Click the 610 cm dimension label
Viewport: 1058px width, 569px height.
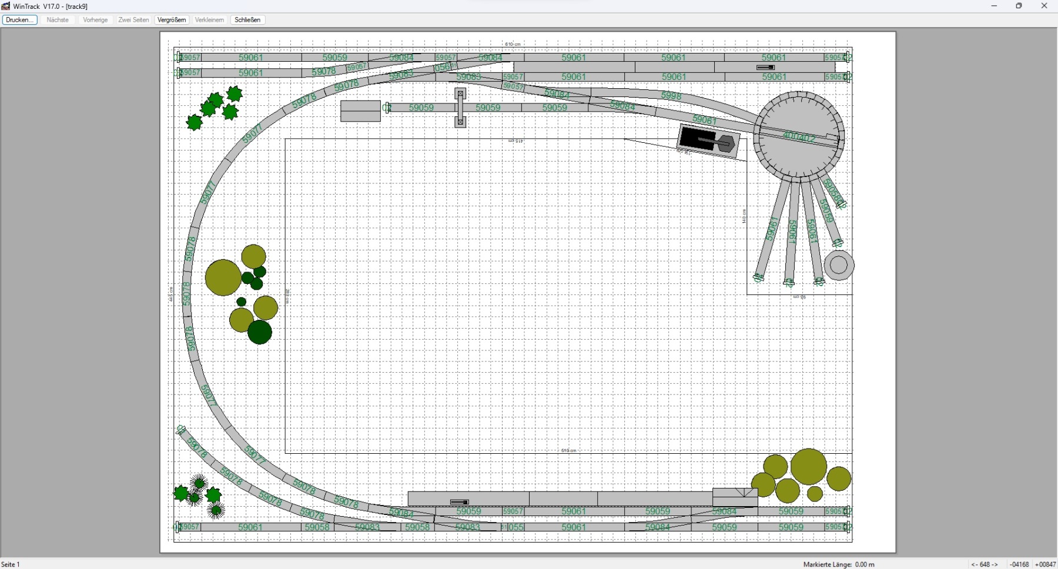point(513,44)
